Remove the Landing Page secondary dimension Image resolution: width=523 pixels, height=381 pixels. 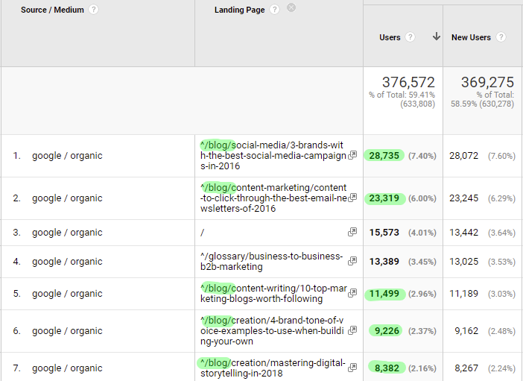[291, 7]
